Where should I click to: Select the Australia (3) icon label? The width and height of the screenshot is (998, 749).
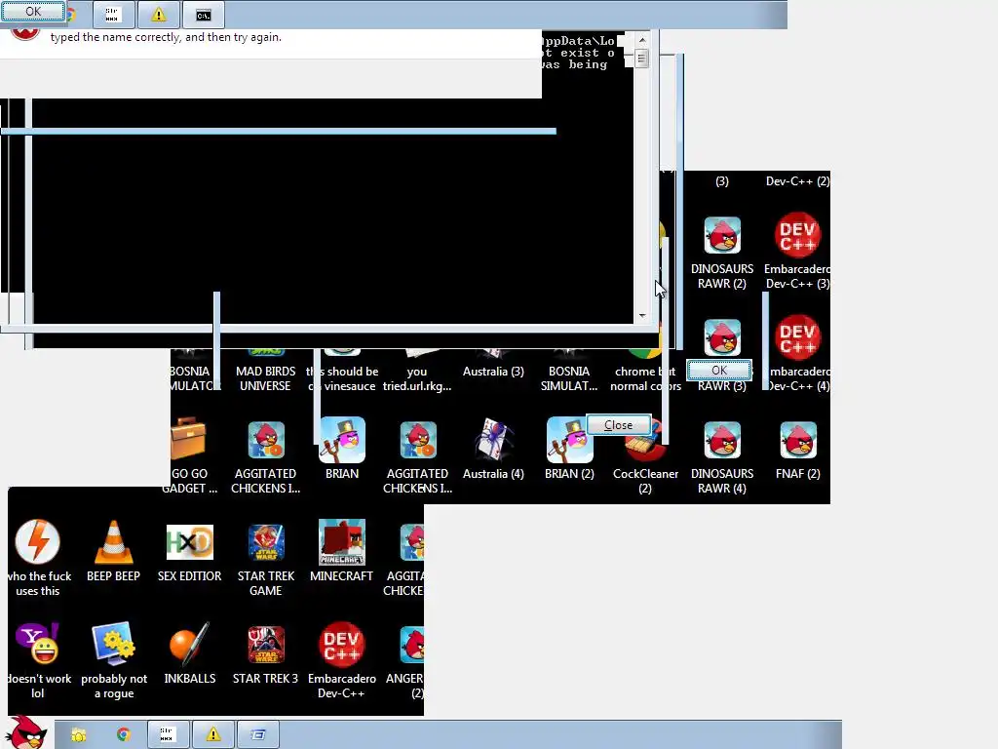[493, 372]
